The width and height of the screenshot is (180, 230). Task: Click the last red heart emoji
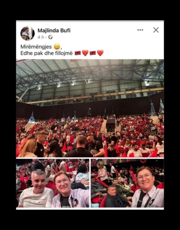100,53
